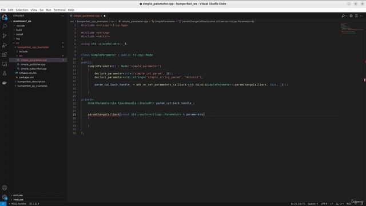Click the LF end-of-line indicator
The width and height of the screenshot is (366, 206).
tap(332, 204)
